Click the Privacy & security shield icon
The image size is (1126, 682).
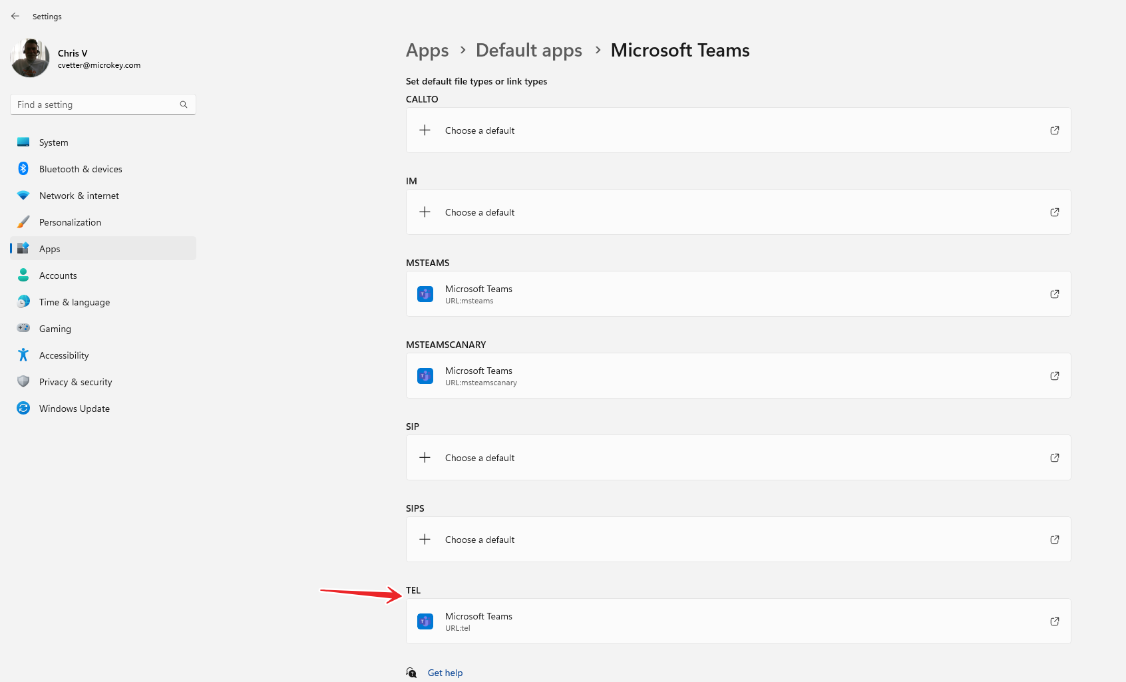(23, 381)
